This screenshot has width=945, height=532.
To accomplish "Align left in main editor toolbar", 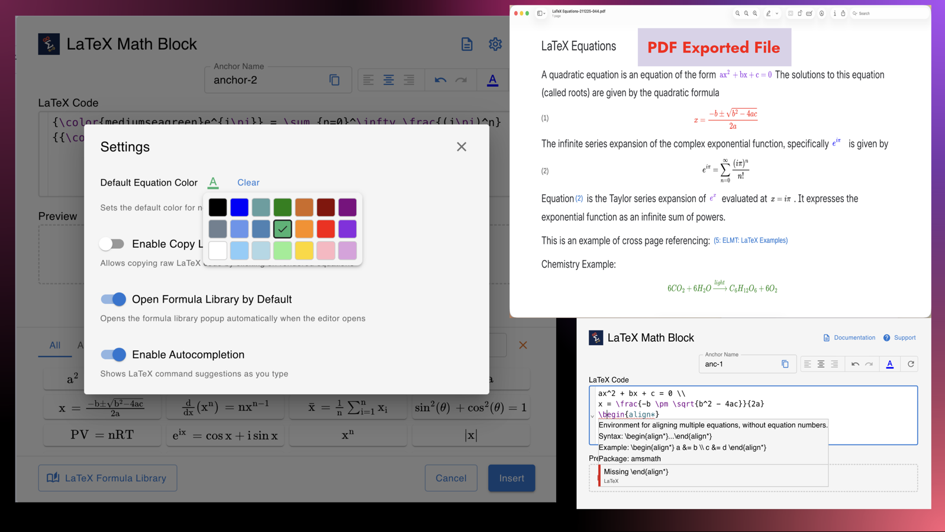I will tap(368, 80).
